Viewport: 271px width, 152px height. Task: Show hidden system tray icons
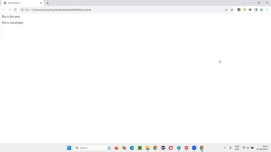click(x=225, y=148)
